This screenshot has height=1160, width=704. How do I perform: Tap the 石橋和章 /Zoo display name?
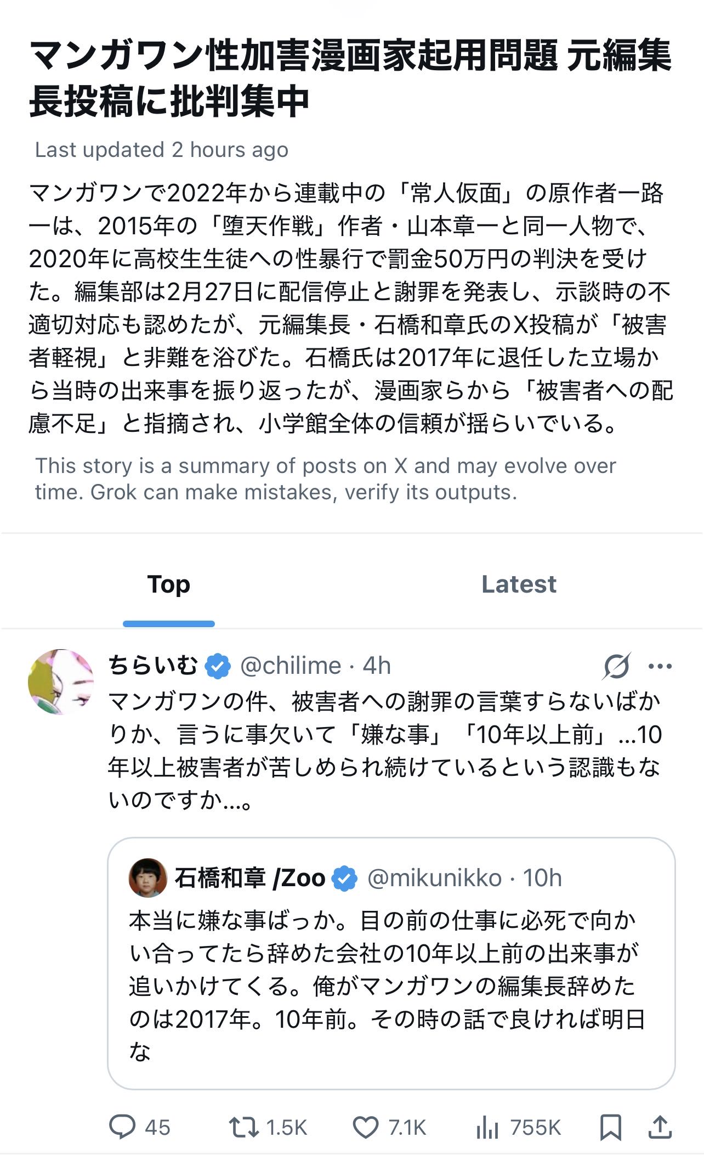point(250,878)
